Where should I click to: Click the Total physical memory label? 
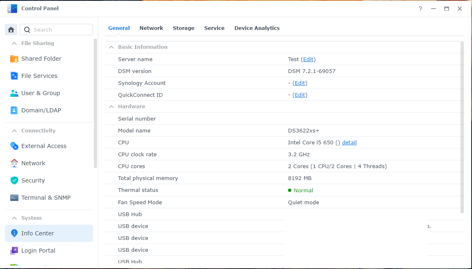point(148,178)
